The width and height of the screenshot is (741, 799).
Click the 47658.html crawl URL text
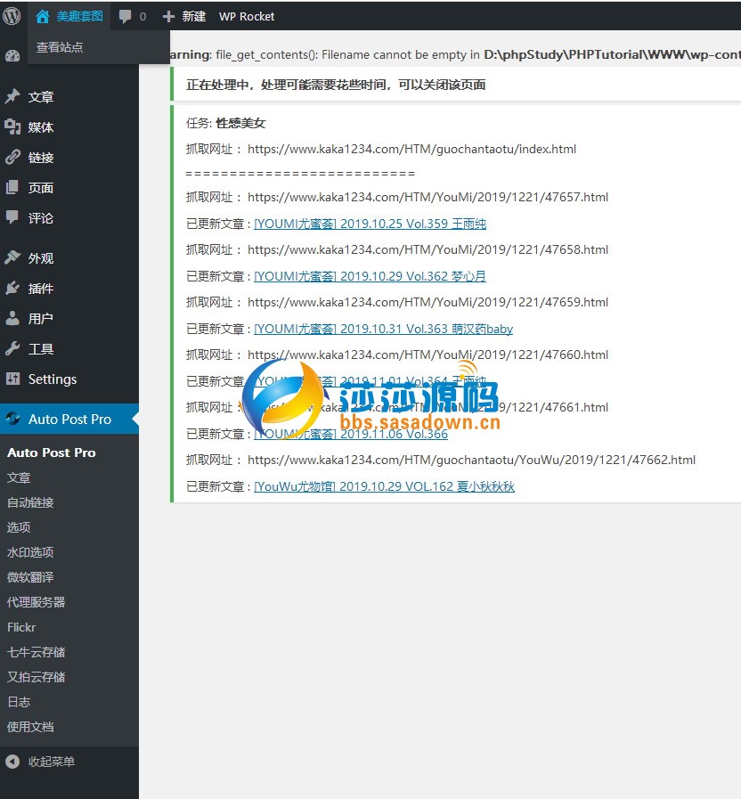[427, 249]
